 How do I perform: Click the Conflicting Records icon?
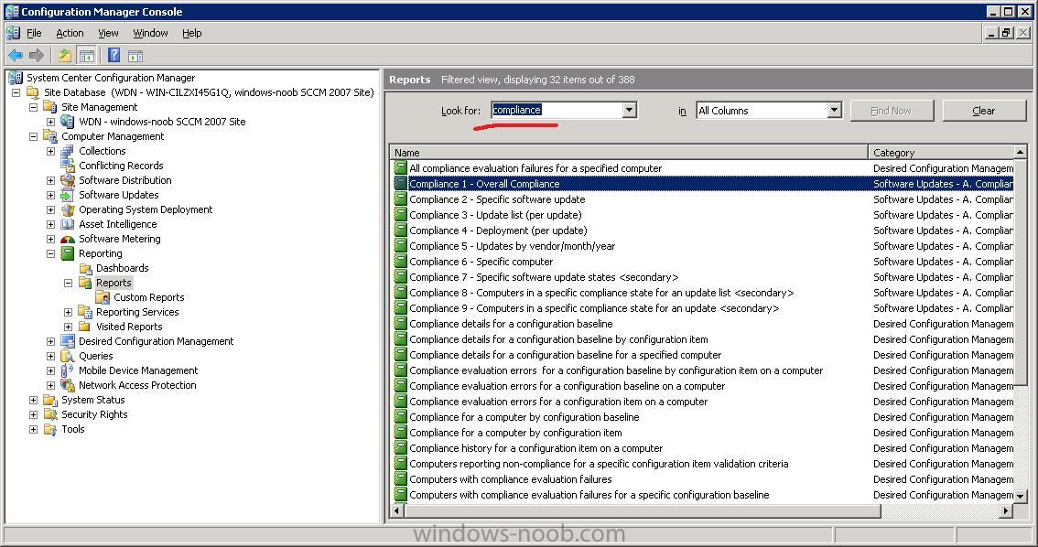[x=68, y=166]
